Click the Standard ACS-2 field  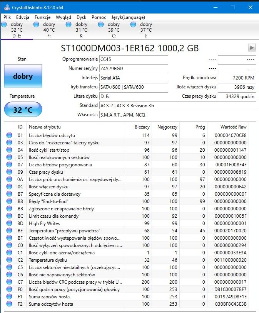click(x=177, y=106)
